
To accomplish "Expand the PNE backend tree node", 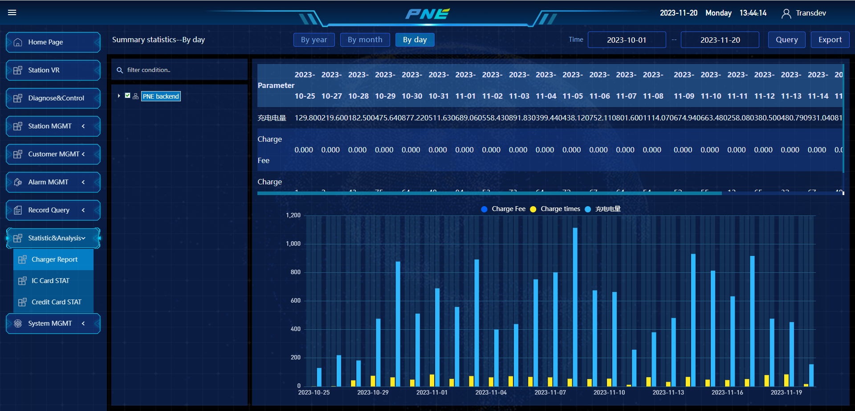I will [119, 96].
